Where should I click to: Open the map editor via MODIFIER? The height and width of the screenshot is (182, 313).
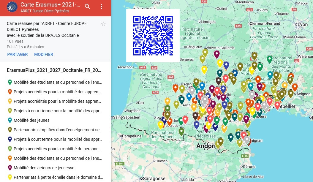(44, 55)
